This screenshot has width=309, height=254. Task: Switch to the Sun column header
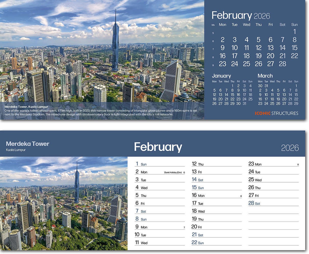point(294,25)
